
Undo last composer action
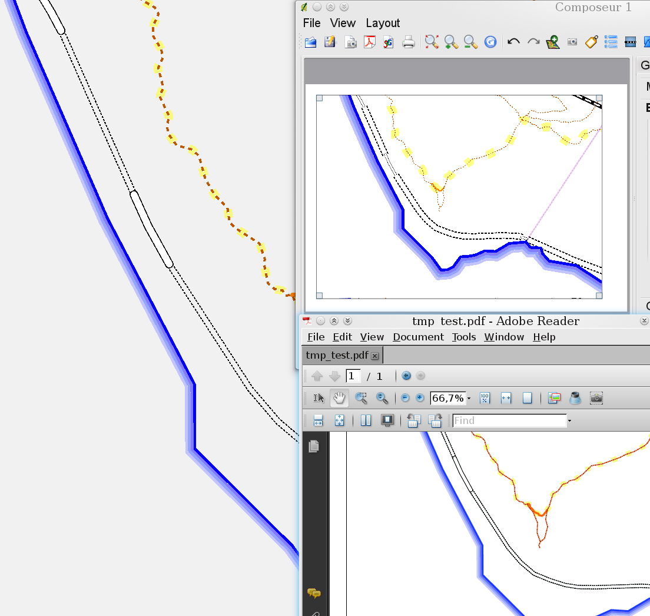tap(513, 42)
